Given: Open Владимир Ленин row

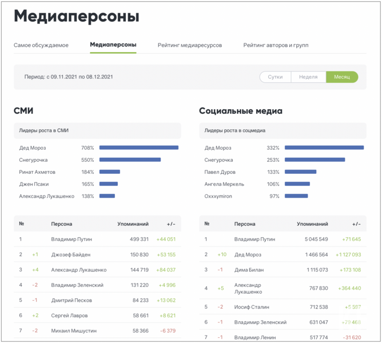Looking at the screenshot, I should pos(255,337).
